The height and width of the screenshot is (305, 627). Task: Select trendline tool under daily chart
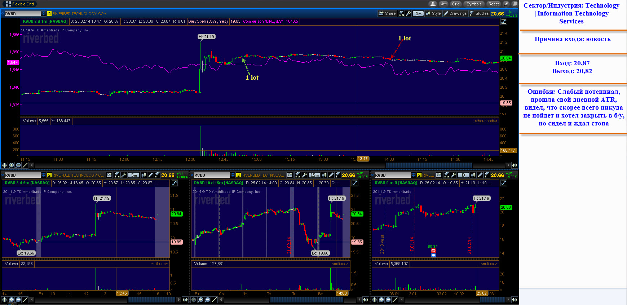coord(395,300)
